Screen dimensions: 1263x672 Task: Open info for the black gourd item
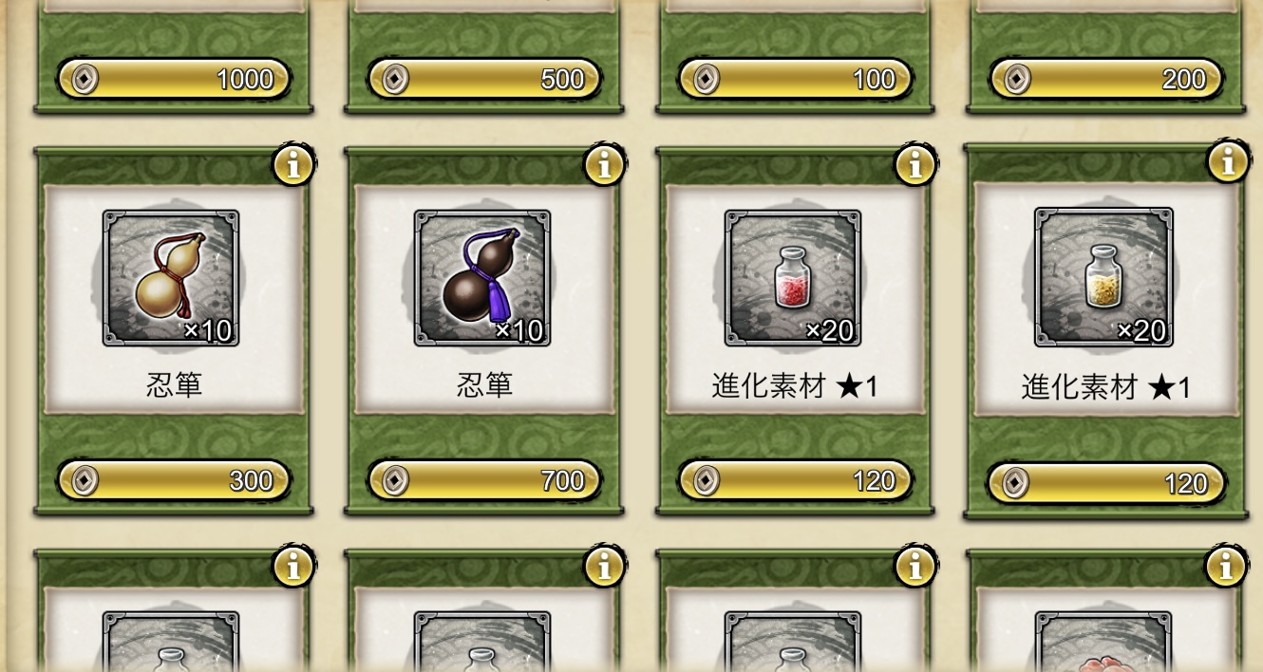click(x=605, y=165)
